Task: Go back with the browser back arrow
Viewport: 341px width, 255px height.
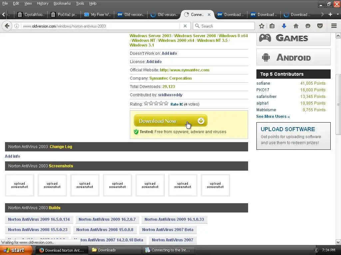Action: click(7, 26)
